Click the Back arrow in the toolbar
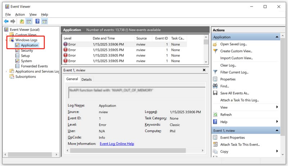The image size is (288, 166). pyautogui.click(x=6, y=22)
